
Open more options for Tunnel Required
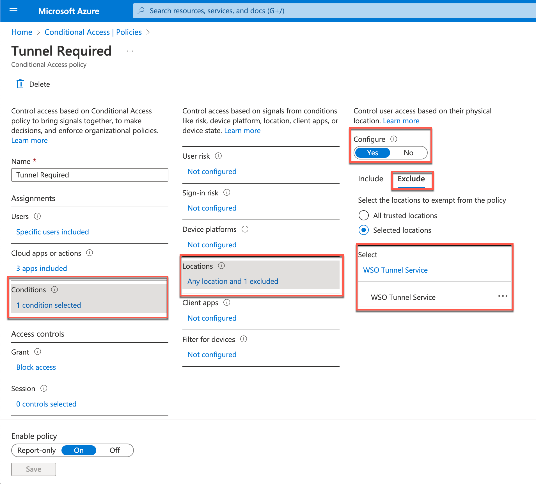click(130, 51)
